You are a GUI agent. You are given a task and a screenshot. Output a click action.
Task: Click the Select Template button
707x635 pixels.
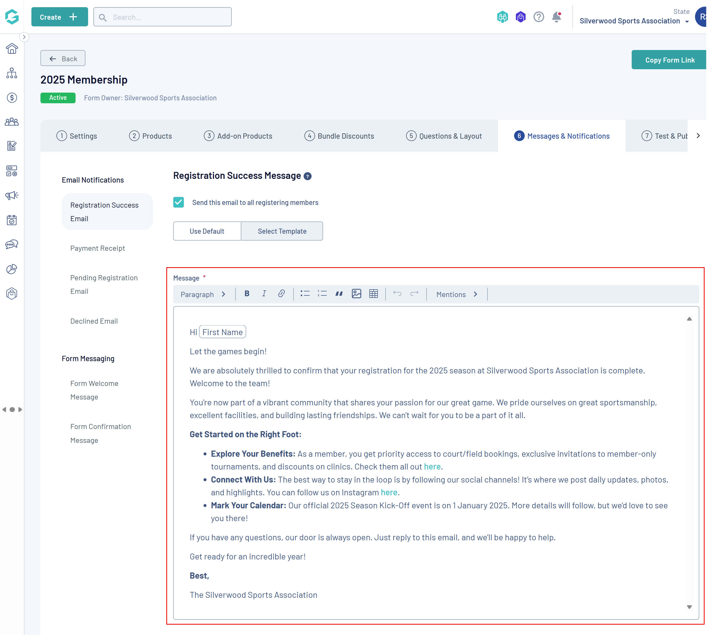[x=282, y=231]
